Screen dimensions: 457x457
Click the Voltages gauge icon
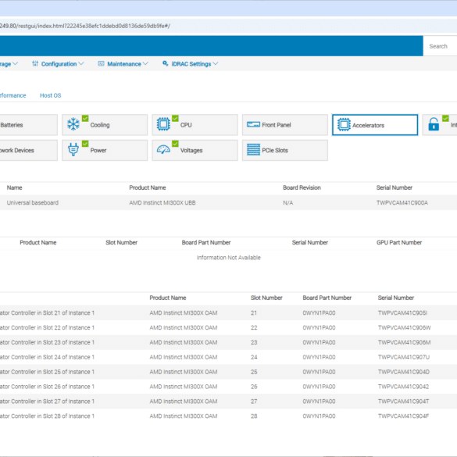point(163,150)
